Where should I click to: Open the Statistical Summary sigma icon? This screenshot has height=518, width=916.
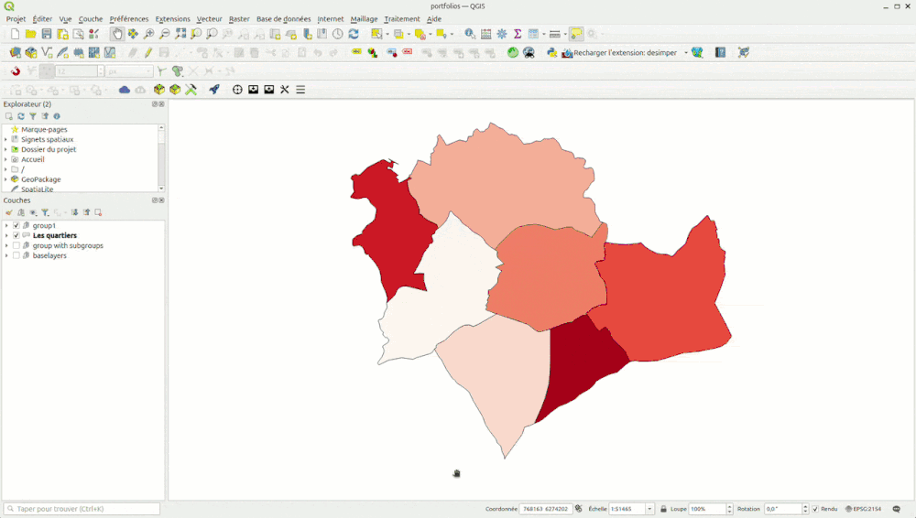click(x=518, y=34)
